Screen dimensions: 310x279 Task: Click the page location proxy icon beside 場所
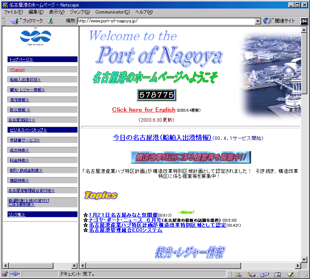click(x=51, y=21)
